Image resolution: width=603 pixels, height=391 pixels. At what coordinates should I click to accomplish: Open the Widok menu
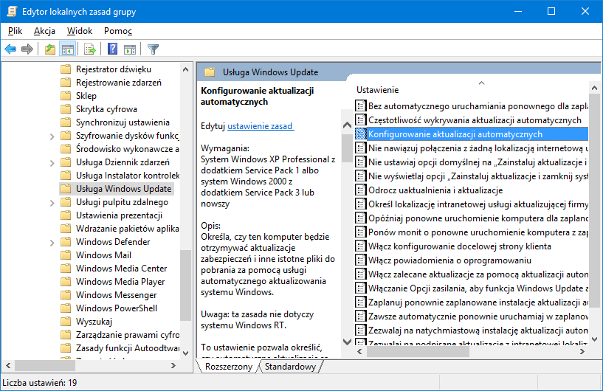pyautogui.click(x=80, y=31)
